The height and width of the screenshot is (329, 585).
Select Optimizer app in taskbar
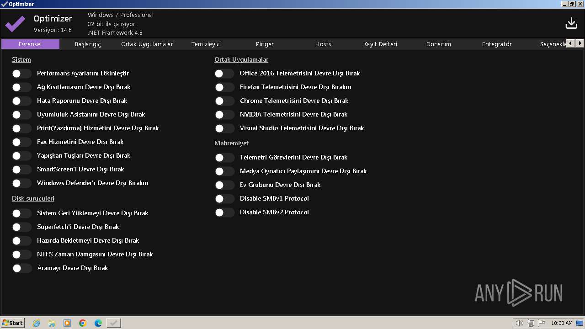114,323
